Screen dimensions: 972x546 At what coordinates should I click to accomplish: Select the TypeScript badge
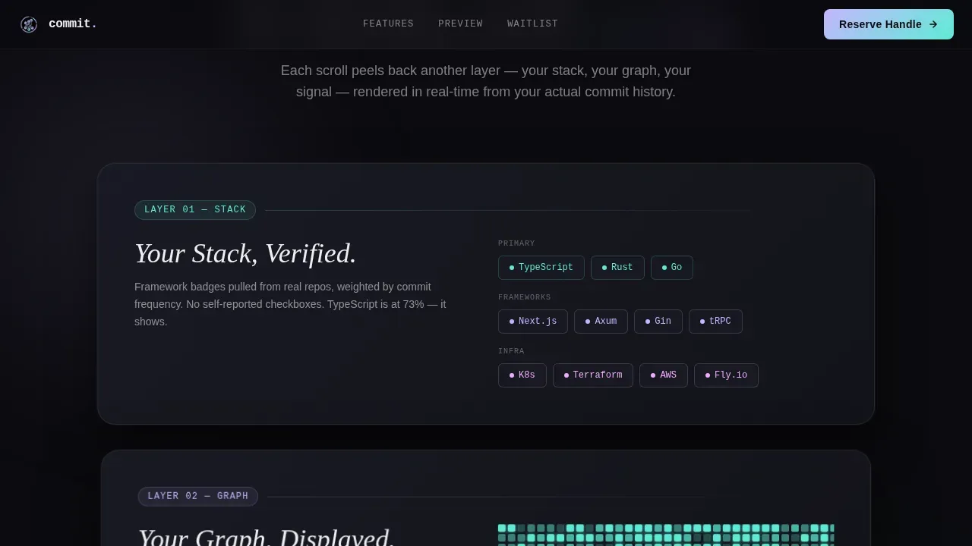coord(541,268)
